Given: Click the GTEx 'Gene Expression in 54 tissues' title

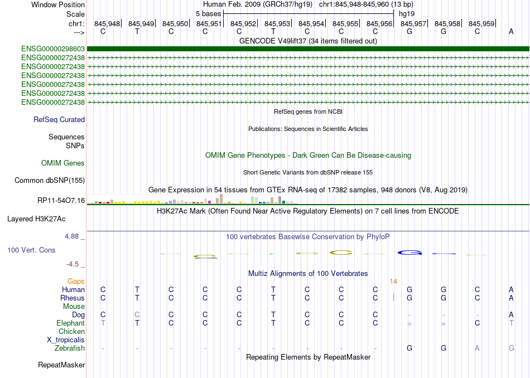Looking at the screenshot, I should point(308,190).
